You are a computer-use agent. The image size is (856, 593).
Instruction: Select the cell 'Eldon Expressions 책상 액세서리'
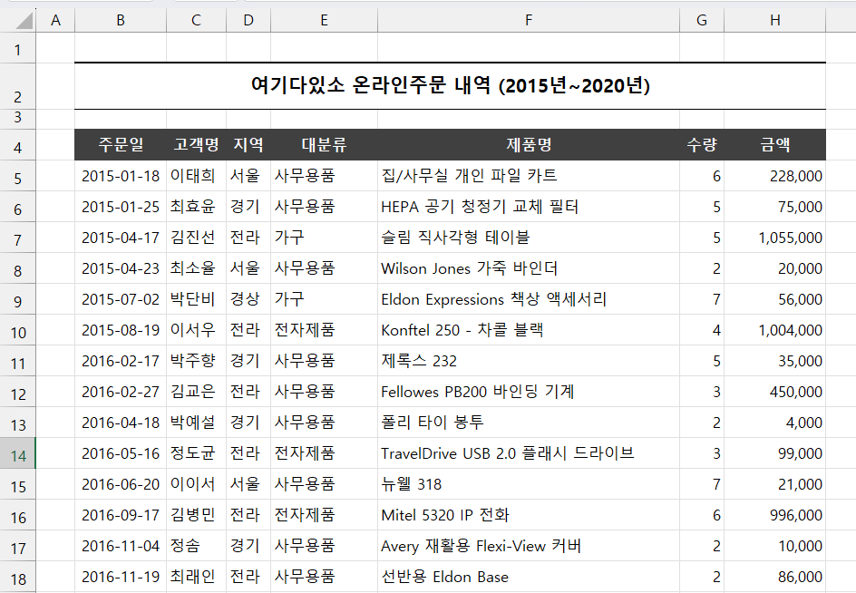(529, 299)
